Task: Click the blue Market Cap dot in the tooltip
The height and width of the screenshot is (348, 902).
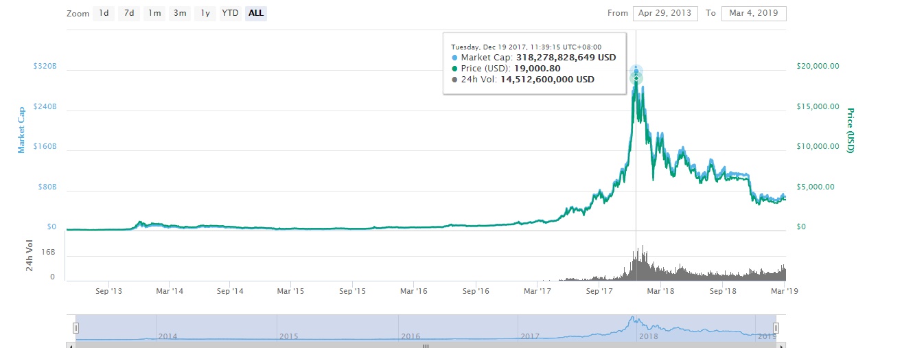Action: (454, 58)
